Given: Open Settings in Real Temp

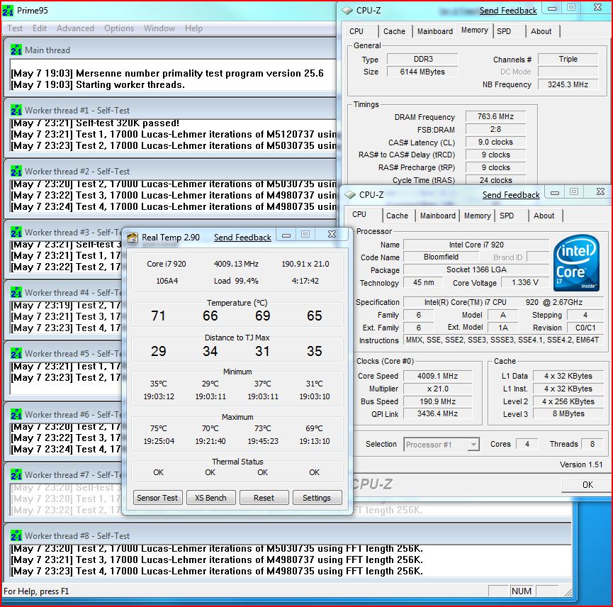Looking at the screenshot, I should click(317, 498).
